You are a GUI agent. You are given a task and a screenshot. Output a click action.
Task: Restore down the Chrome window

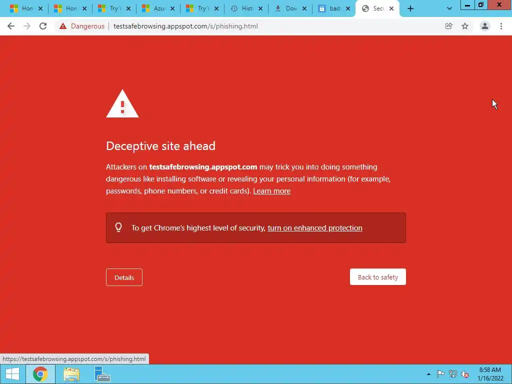click(x=480, y=5)
